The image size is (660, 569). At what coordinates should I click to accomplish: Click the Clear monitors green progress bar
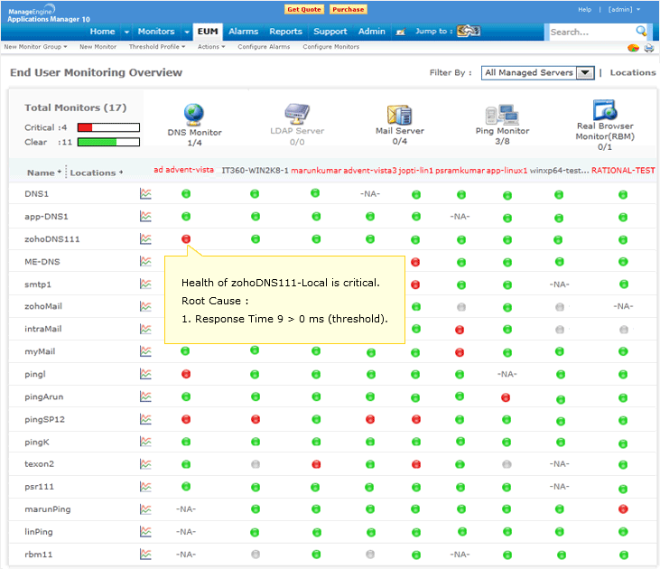[108, 142]
